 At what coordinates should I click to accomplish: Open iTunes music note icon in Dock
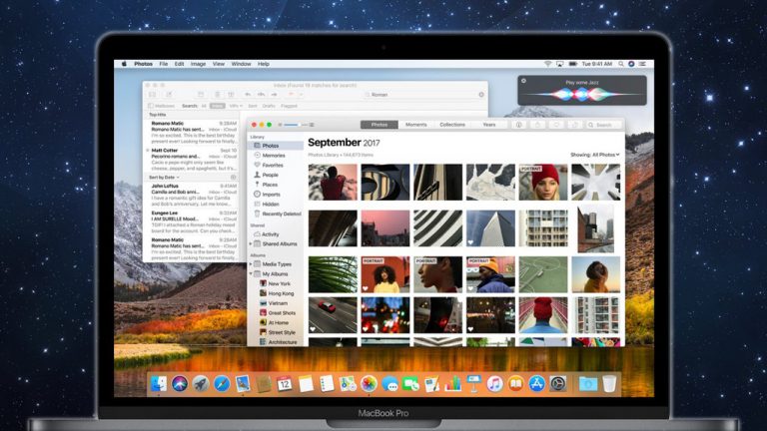pos(494,383)
